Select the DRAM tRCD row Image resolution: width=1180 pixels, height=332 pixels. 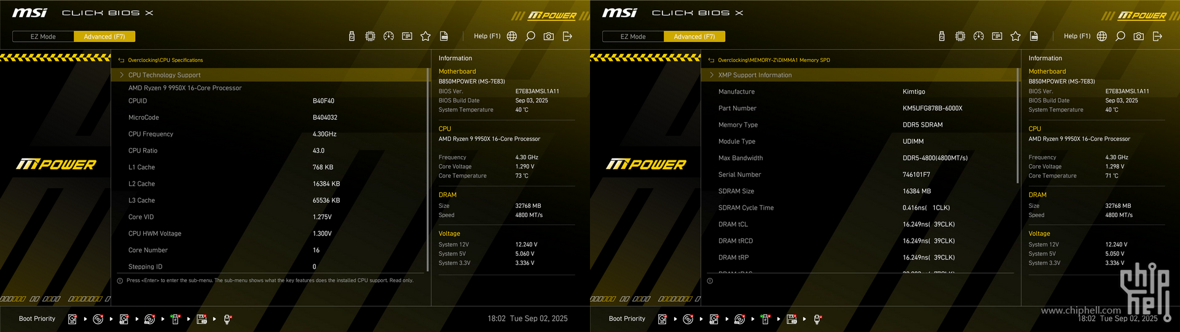(x=859, y=241)
